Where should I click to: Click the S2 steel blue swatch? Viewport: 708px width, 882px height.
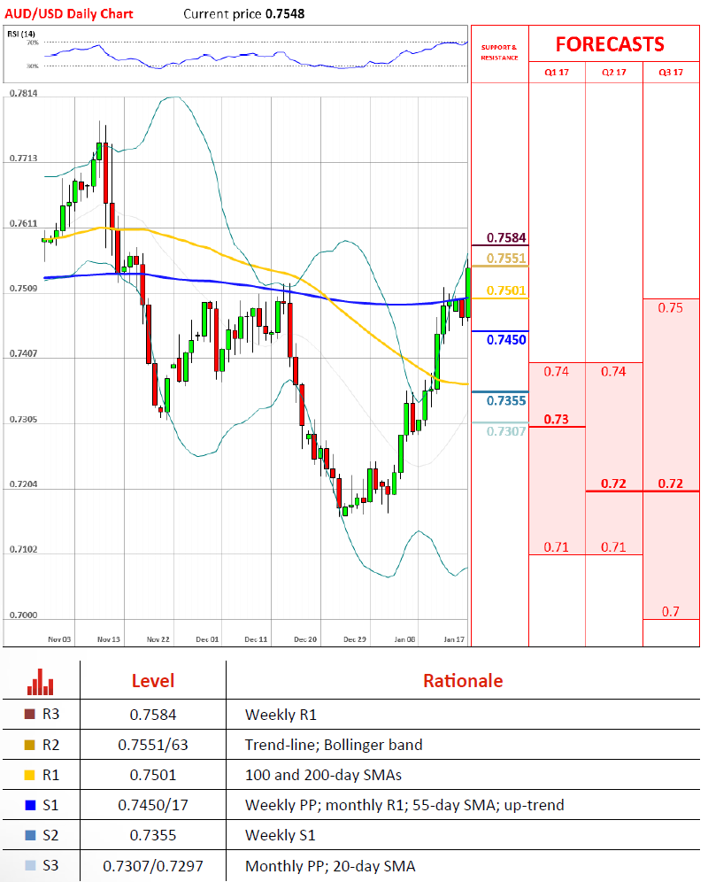tap(30, 835)
